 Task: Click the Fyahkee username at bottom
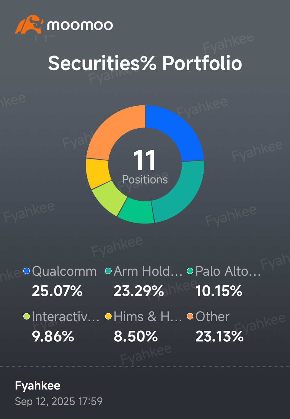(x=38, y=386)
